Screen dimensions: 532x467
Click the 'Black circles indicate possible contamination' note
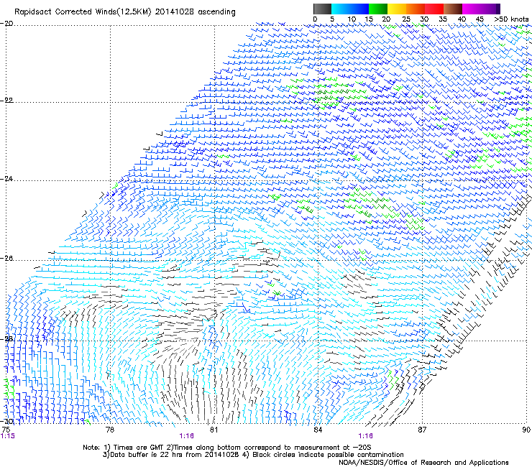pos(328,455)
